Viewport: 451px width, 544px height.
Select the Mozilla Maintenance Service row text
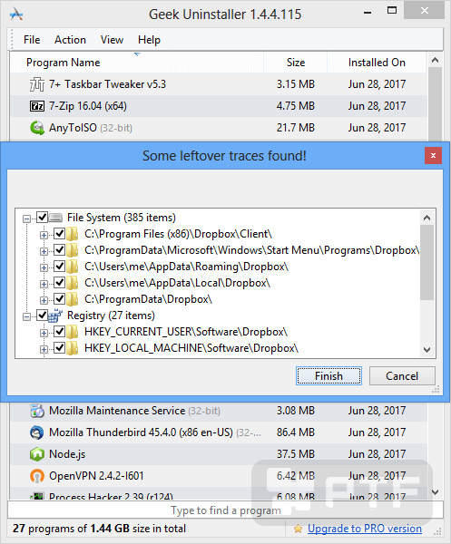click(x=117, y=411)
